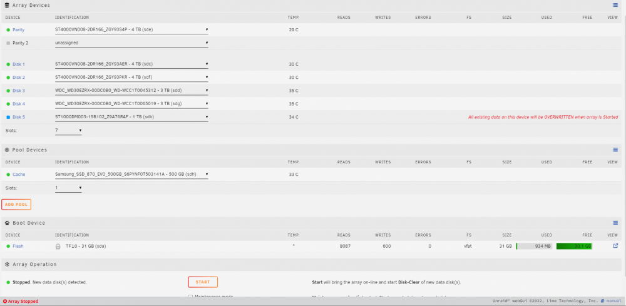Viewport: 626px width, 306px height.
Task: Click the Flash writes value 600
Action: tap(386, 246)
